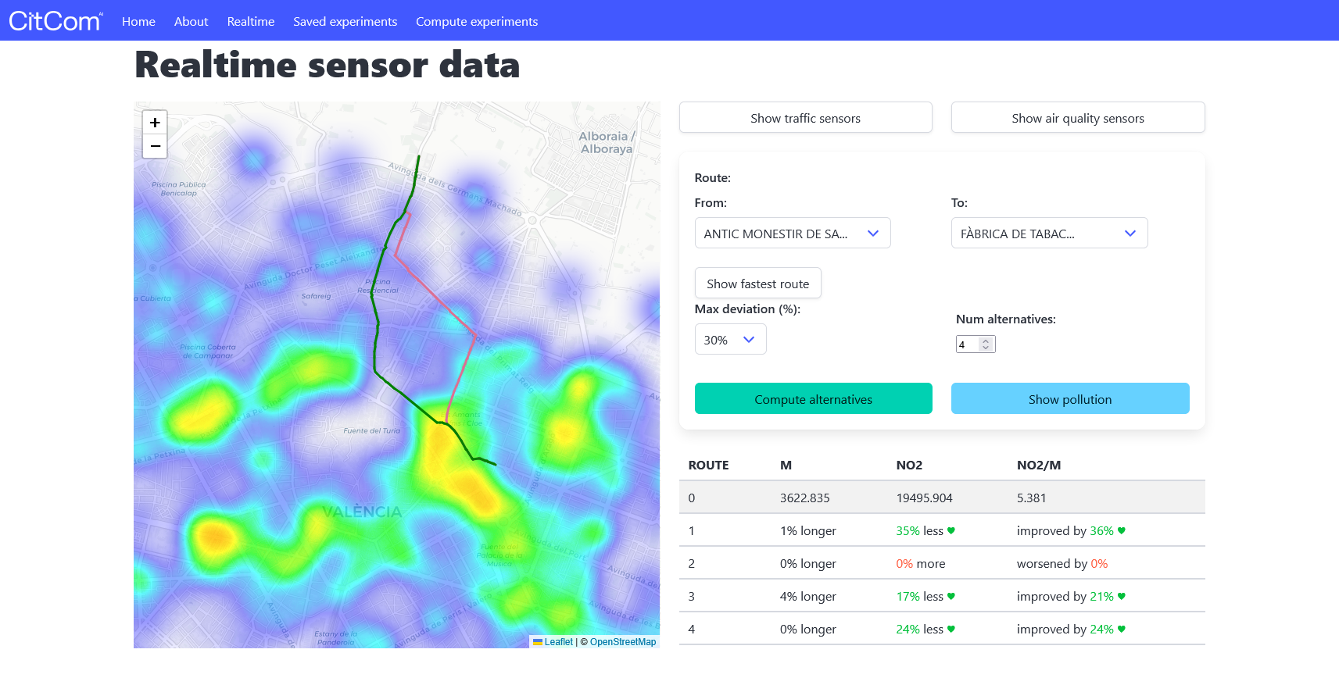Viewport: 1339px width, 685px height.
Task: Increase the Num alternatives stepper value
Action: (x=986, y=341)
